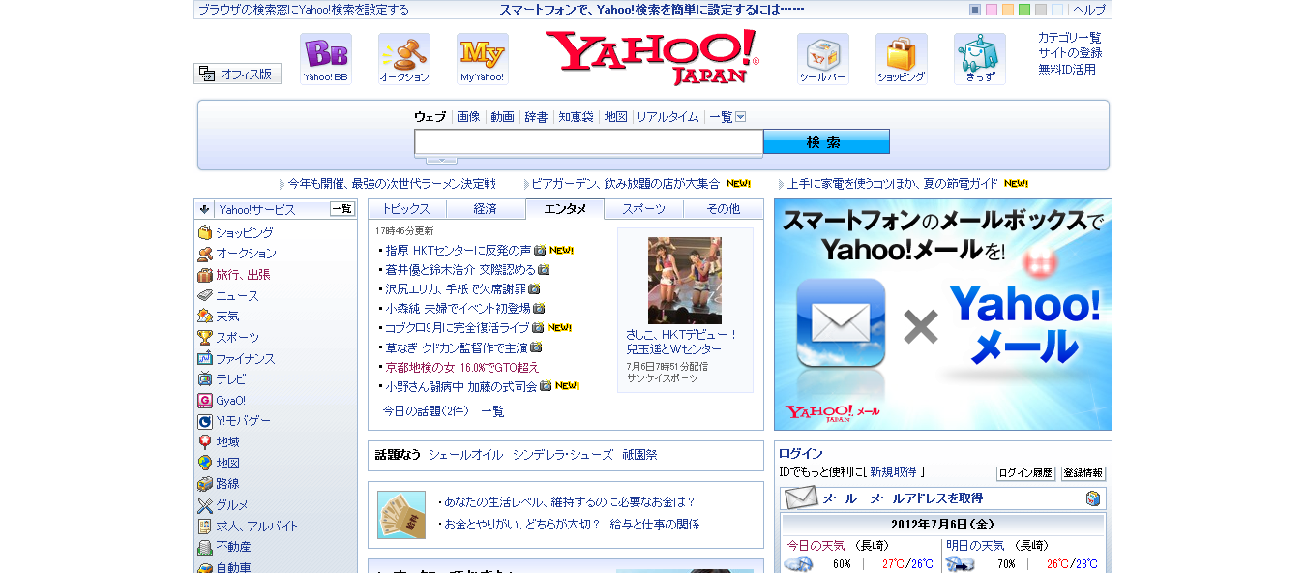
Task: Switch to the トピックス tab
Action: 407,209
